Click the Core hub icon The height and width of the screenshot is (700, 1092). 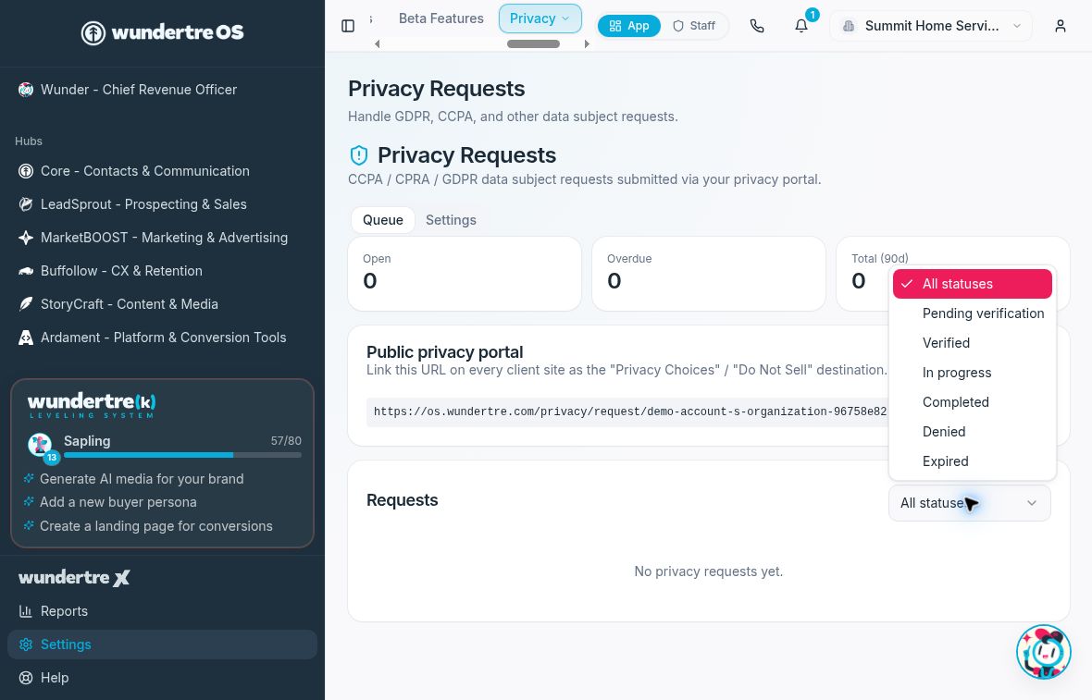(x=26, y=171)
